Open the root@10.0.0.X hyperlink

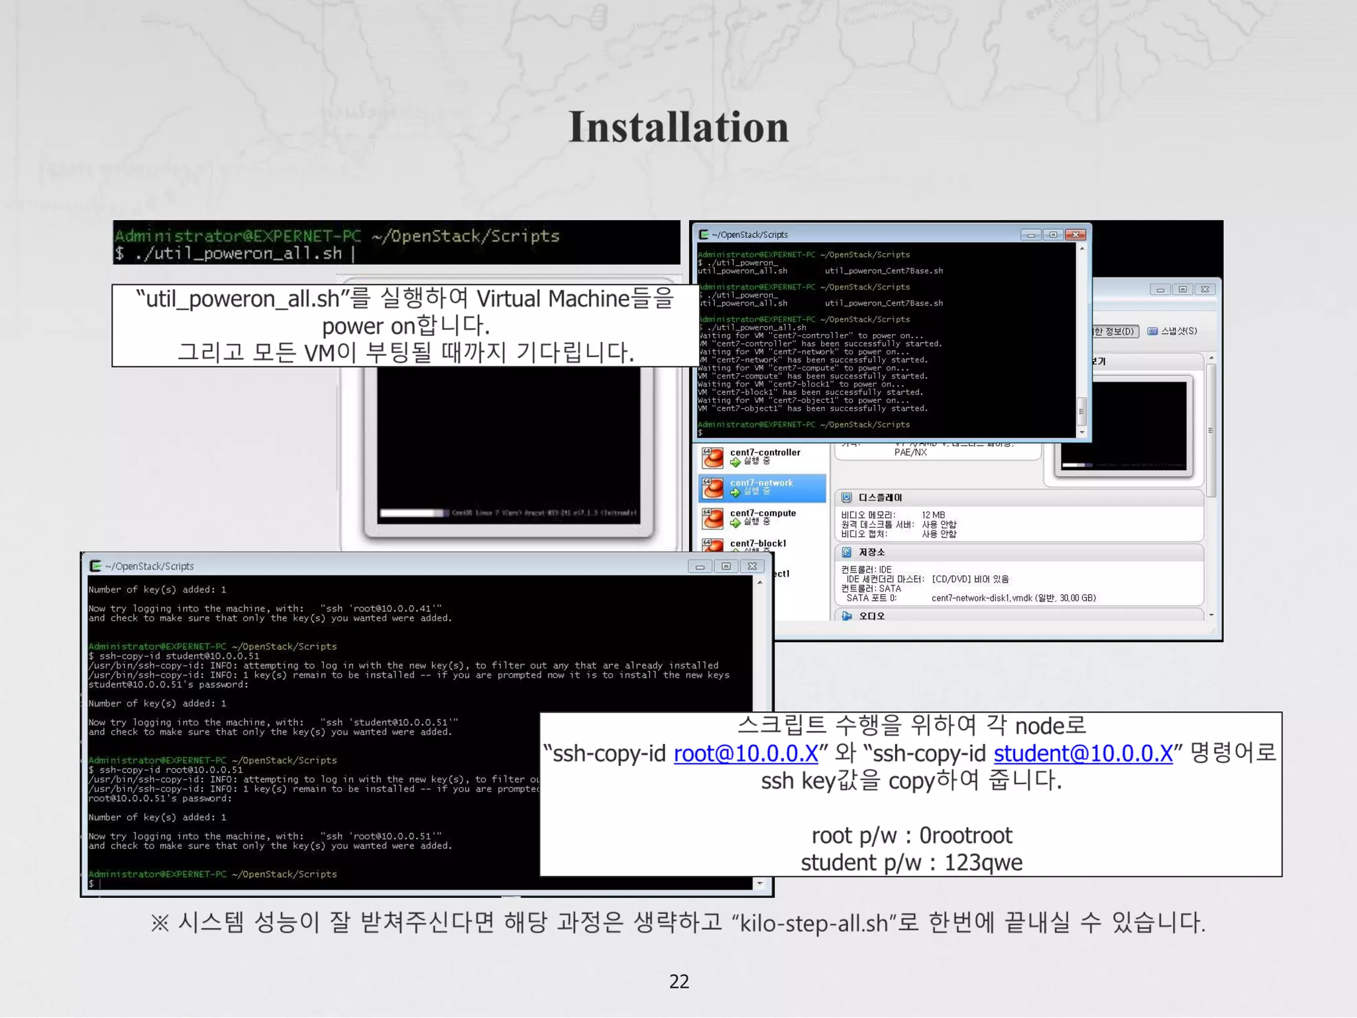pyautogui.click(x=745, y=754)
